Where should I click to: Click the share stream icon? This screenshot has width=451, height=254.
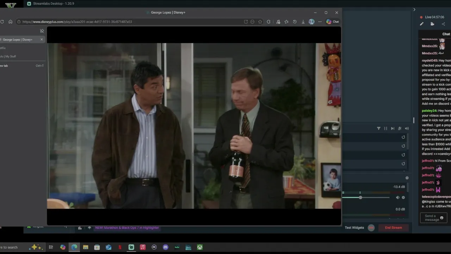click(443, 24)
